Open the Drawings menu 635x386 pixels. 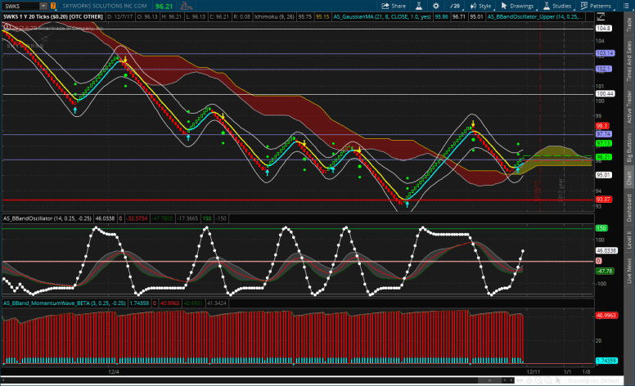tap(521, 5)
